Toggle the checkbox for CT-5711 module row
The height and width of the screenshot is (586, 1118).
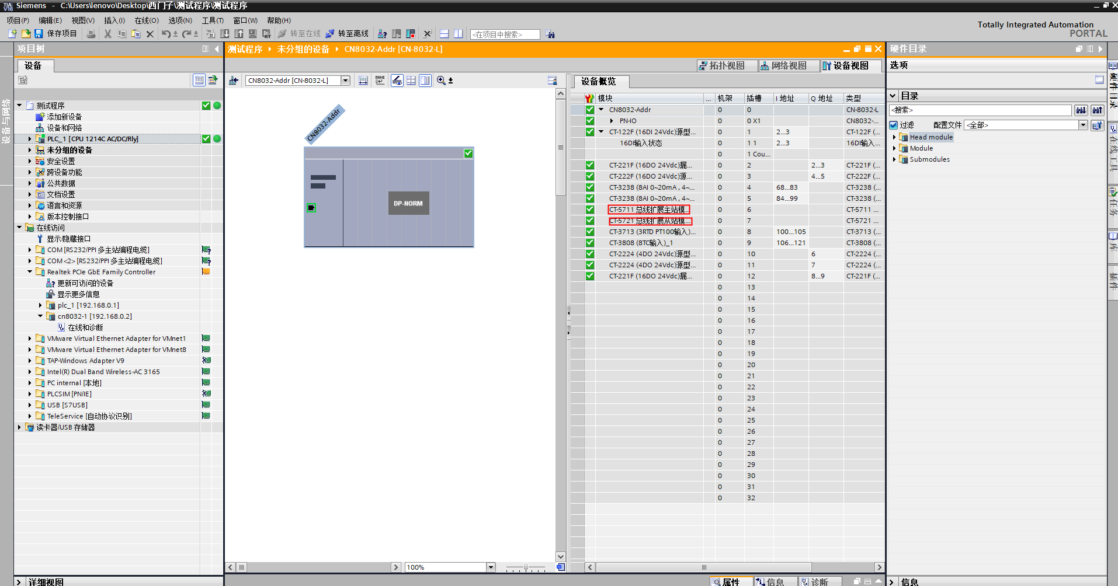pyautogui.click(x=590, y=210)
